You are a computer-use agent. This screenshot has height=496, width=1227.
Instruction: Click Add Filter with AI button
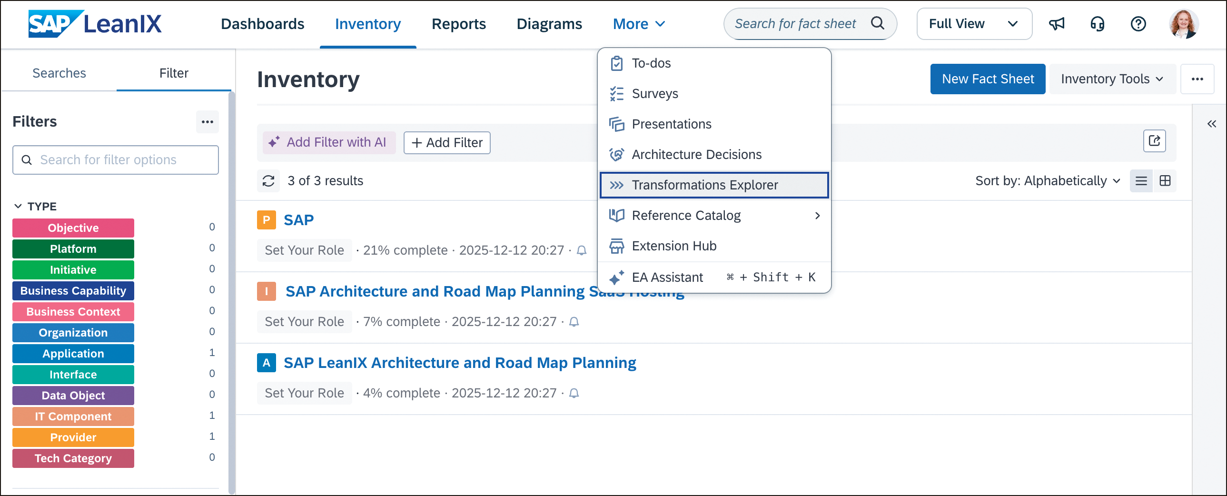click(x=329, y=142)
